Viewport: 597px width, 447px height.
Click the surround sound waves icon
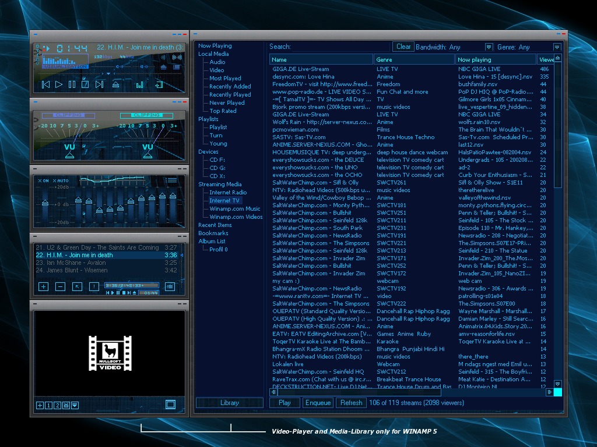pos(177,58)
